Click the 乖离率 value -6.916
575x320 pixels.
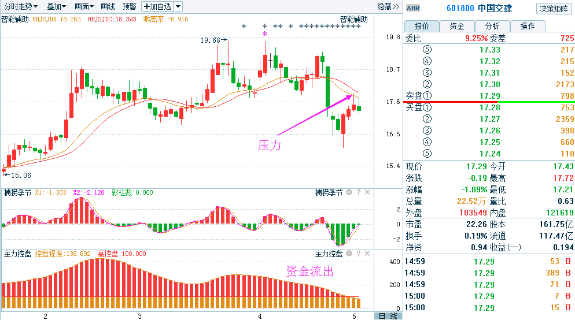point(177,19)
